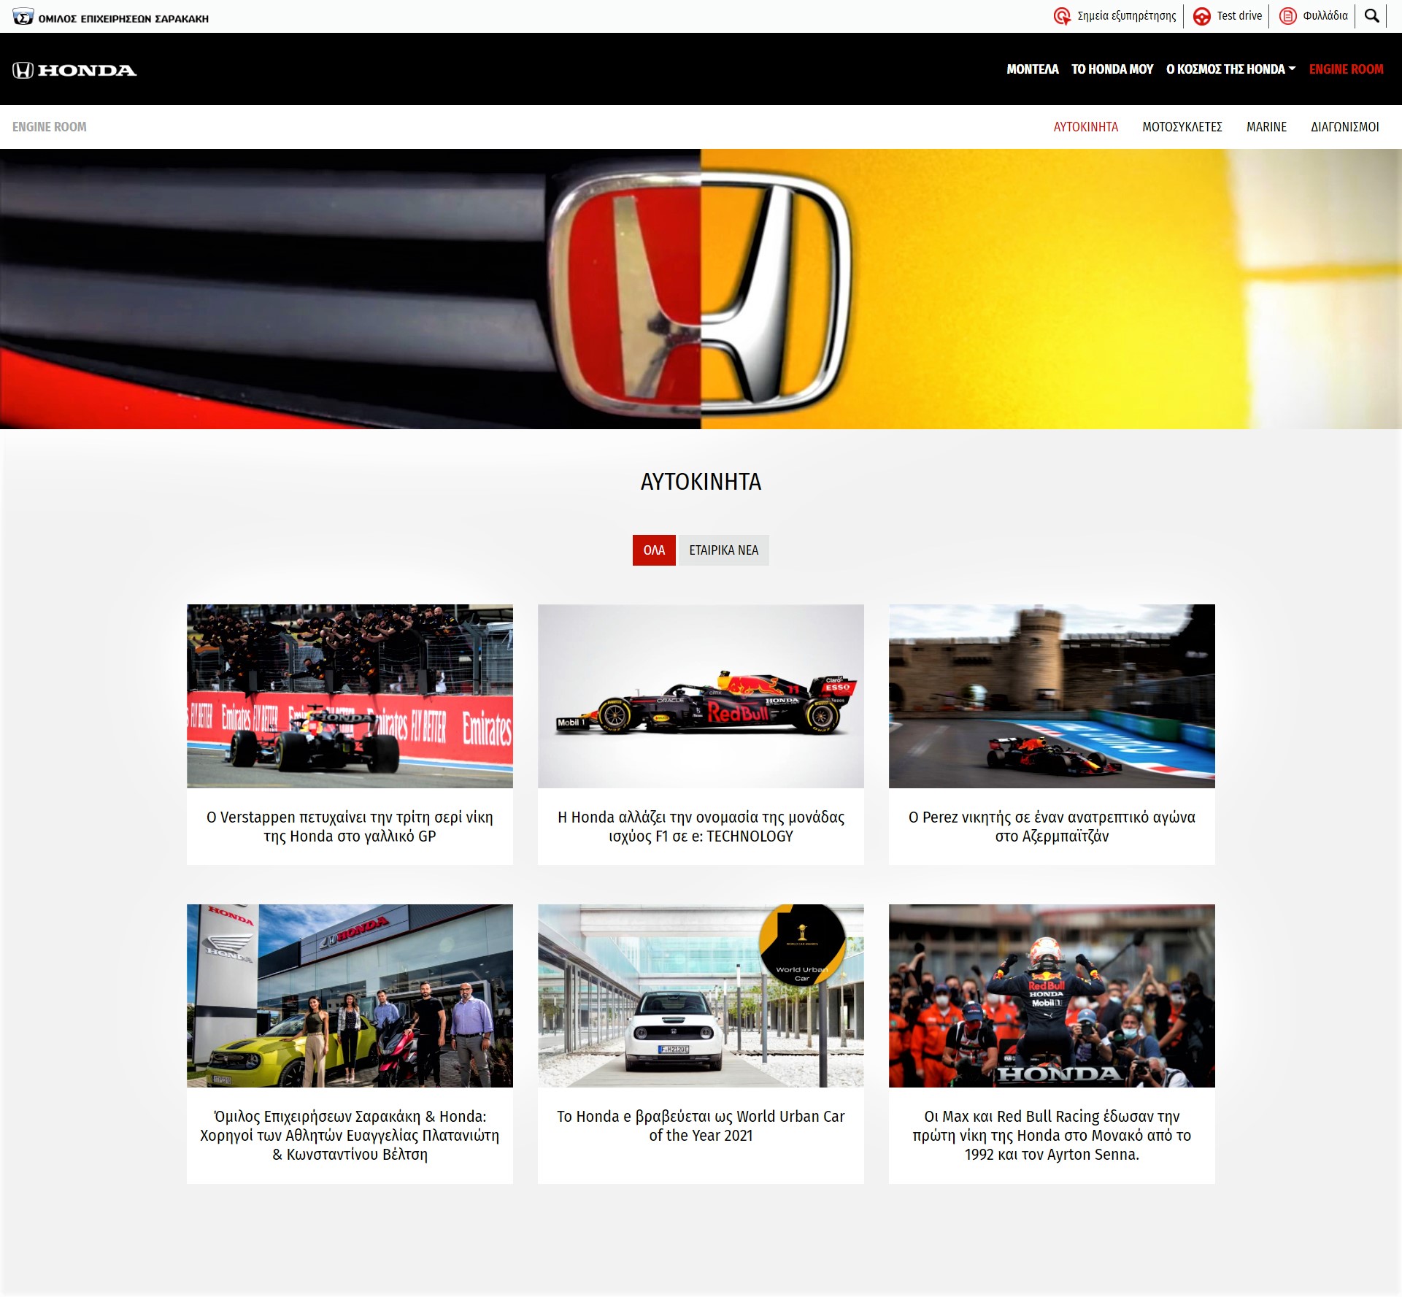
Task: Click the Honda logo in black header
Action: [74, 70]
